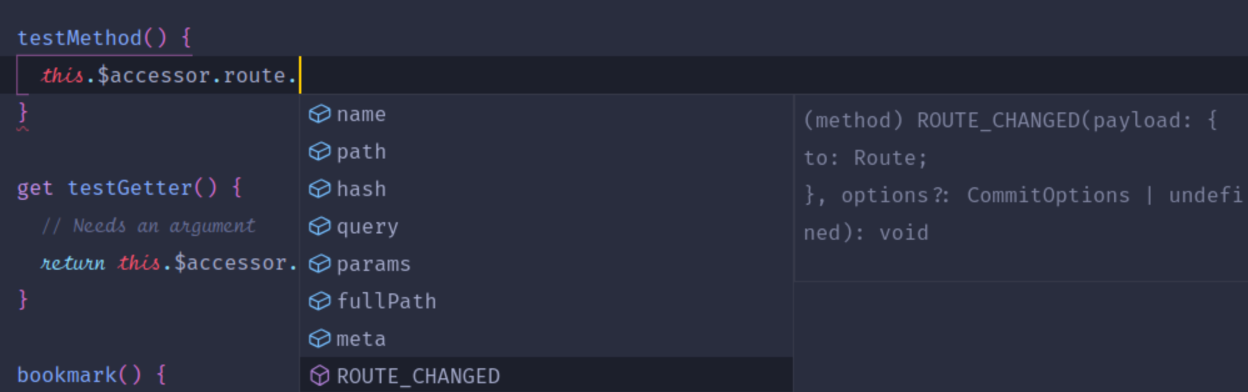Click the cube icon beside meta suggestion
Image resolution: width=1248 pixels, height=392 pixels.
click(320, 338)
